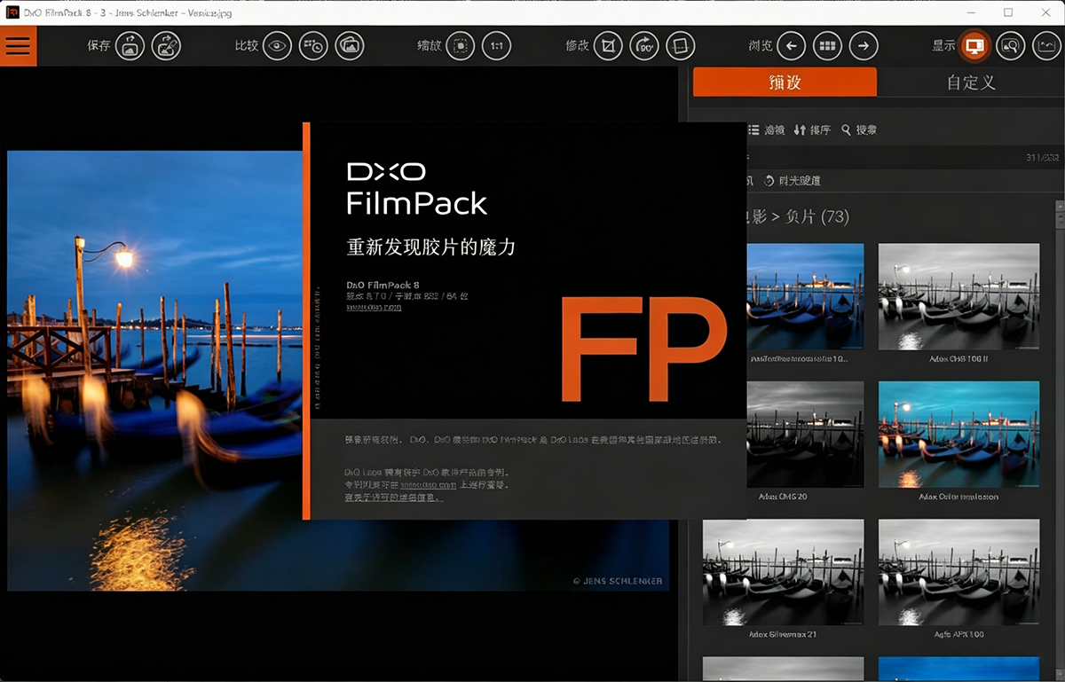Click the zoom-to-fit icon next to 缩放

pos(461,46)
